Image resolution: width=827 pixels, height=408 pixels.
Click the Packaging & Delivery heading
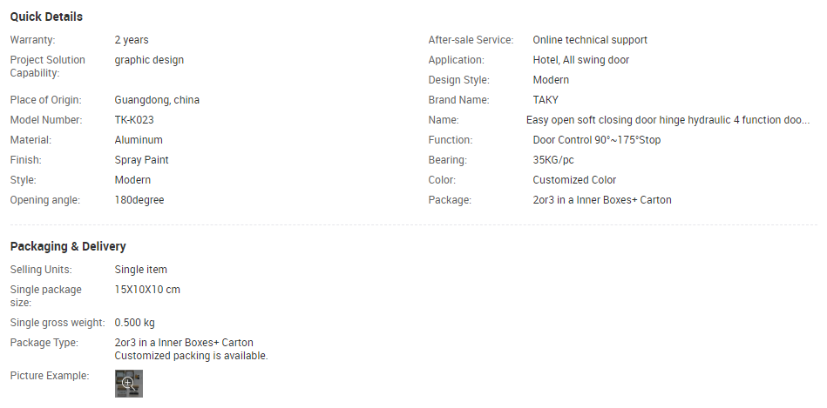68,246
